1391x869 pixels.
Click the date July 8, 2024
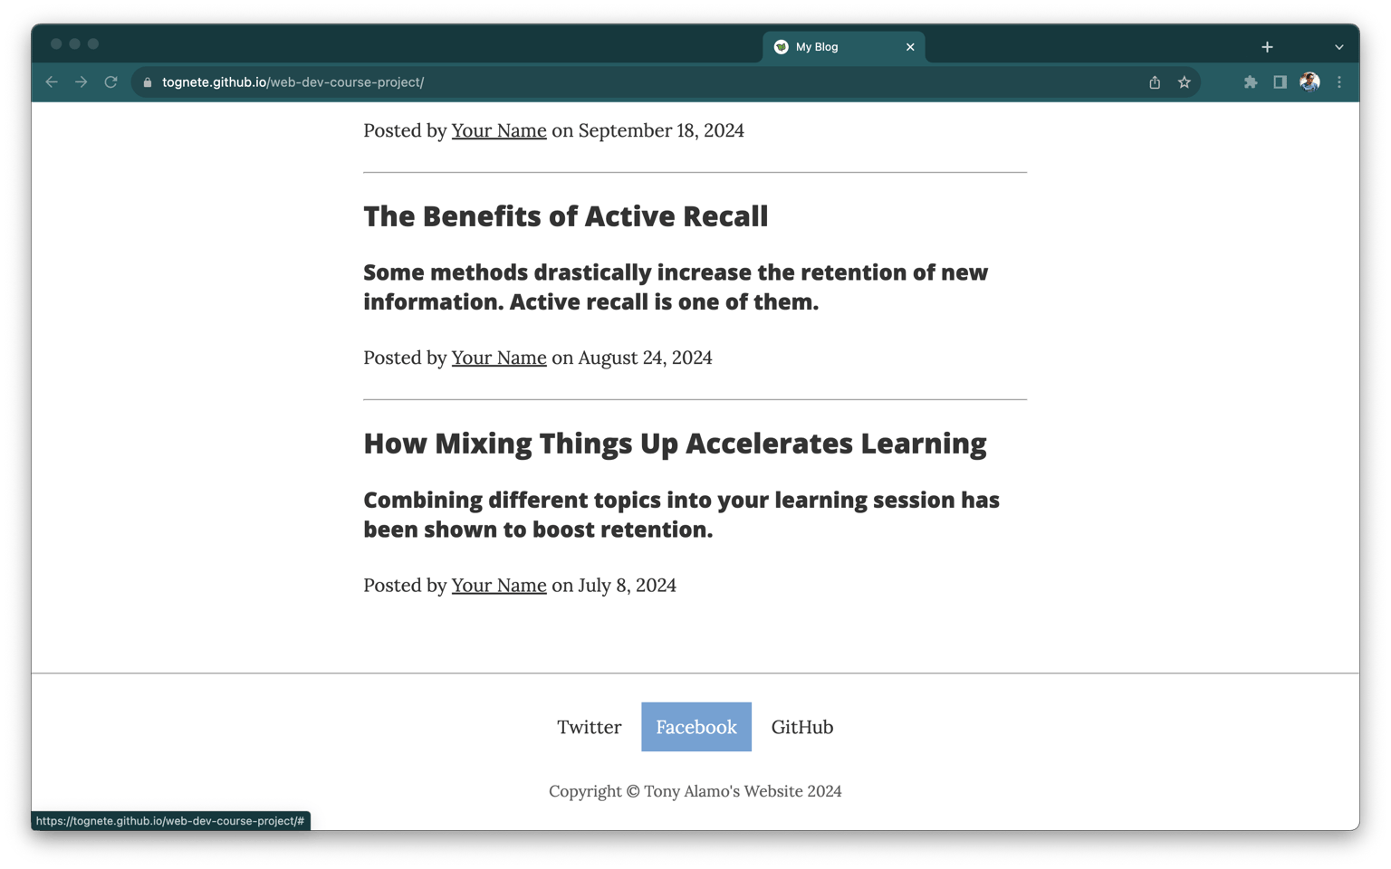tap(628, 585)
